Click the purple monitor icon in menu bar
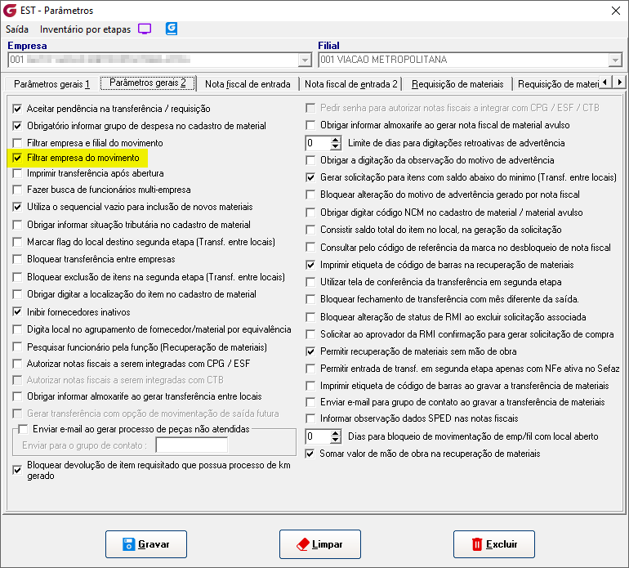 [x=145, y=29]
